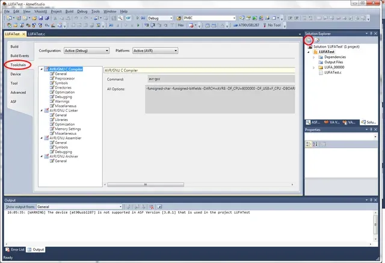385x263 pixels.
Task: Select Preprocessor under AVR/GNU C Compiler
Action: pos(64,78)
